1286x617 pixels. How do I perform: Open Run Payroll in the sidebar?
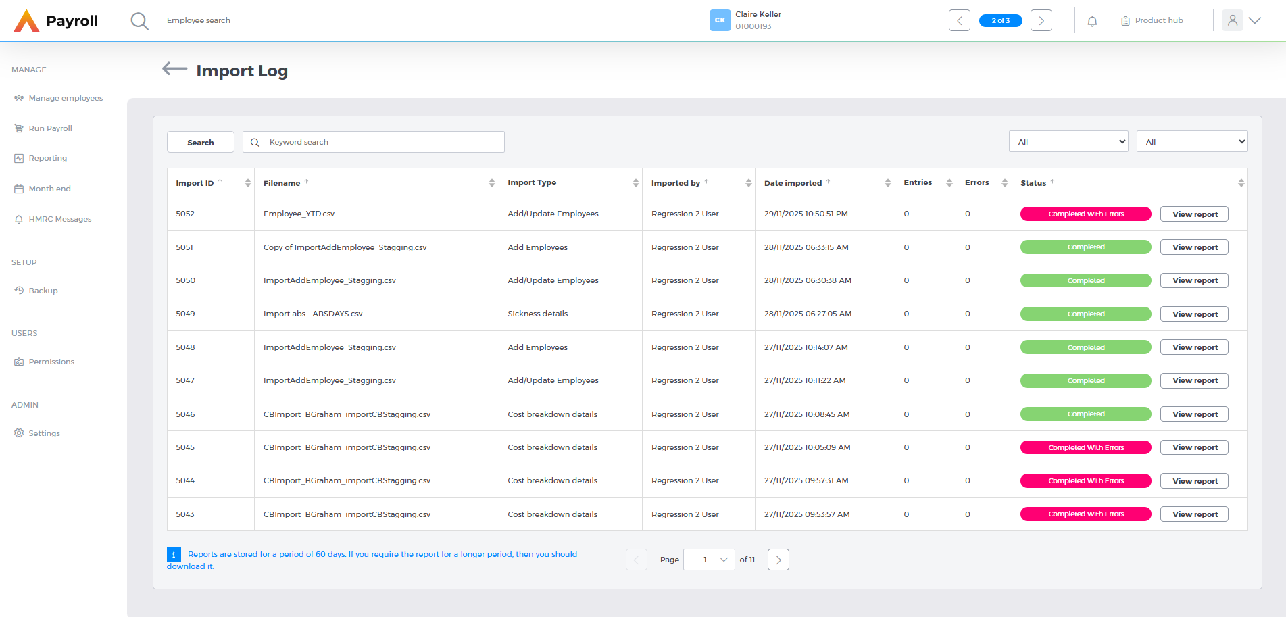click(50, 128)
